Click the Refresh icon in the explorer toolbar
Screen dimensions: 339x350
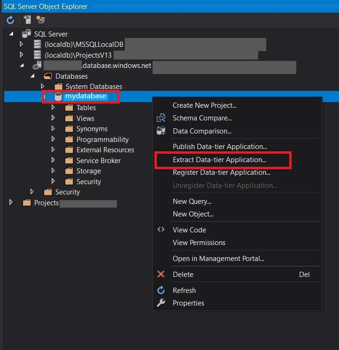pos(10,20)
